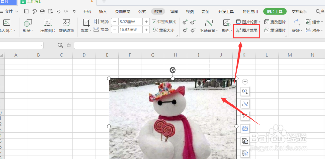Click the Rotate (旋转) icon
325x159 pixels.
pos(297,23)
